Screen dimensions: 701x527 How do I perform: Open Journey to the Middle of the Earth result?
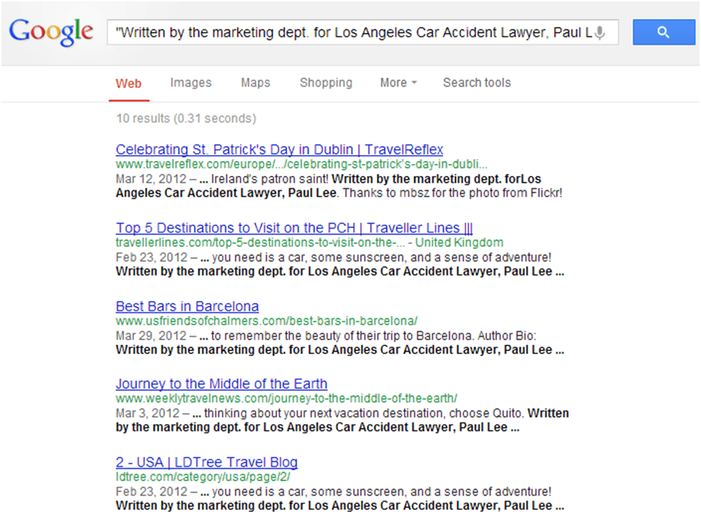coord(221,384)
